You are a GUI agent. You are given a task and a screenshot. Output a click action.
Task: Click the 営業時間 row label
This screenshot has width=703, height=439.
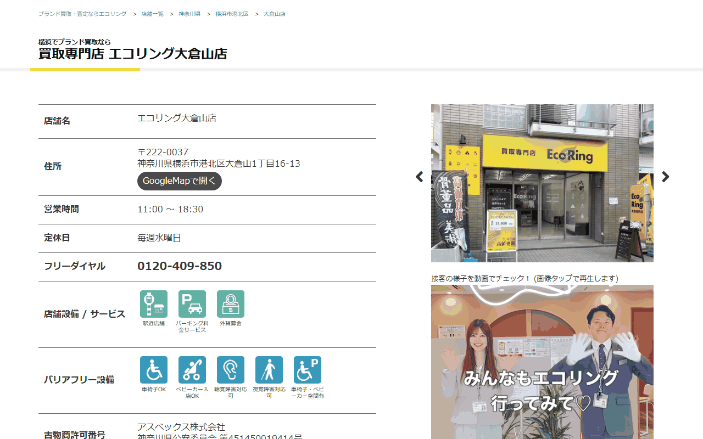point(62,209)
